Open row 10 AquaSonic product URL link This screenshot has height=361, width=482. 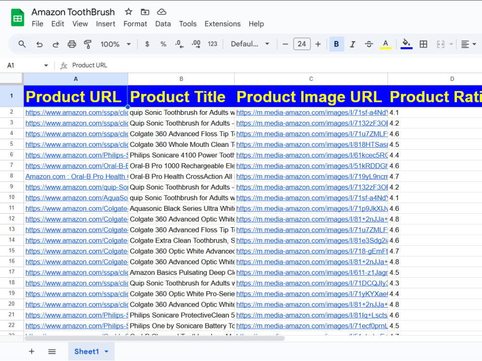pos(77,198)
